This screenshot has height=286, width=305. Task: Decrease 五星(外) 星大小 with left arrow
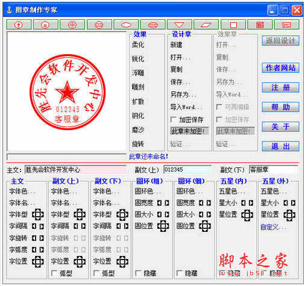pyautogui.click(x=286, y=203)
